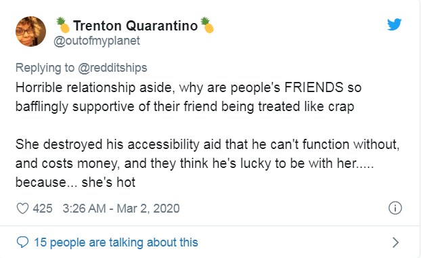Viewport: 421px width, 258px height.
Task: Open the tweet info icon
Action: coord(395,208)
